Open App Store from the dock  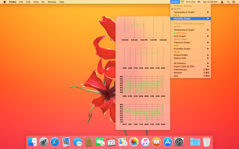tap(168, 142)
